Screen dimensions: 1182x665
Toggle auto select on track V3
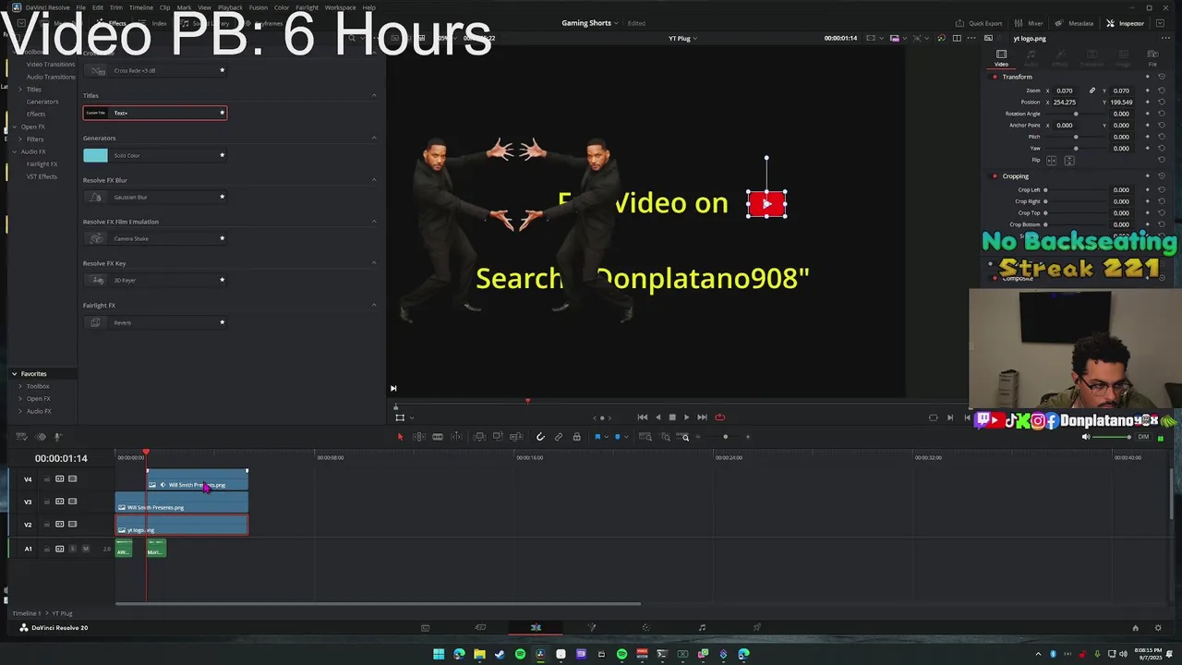tap(60, 502)
